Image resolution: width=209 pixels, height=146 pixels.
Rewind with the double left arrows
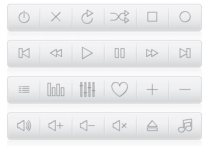[x=56, y=53]
